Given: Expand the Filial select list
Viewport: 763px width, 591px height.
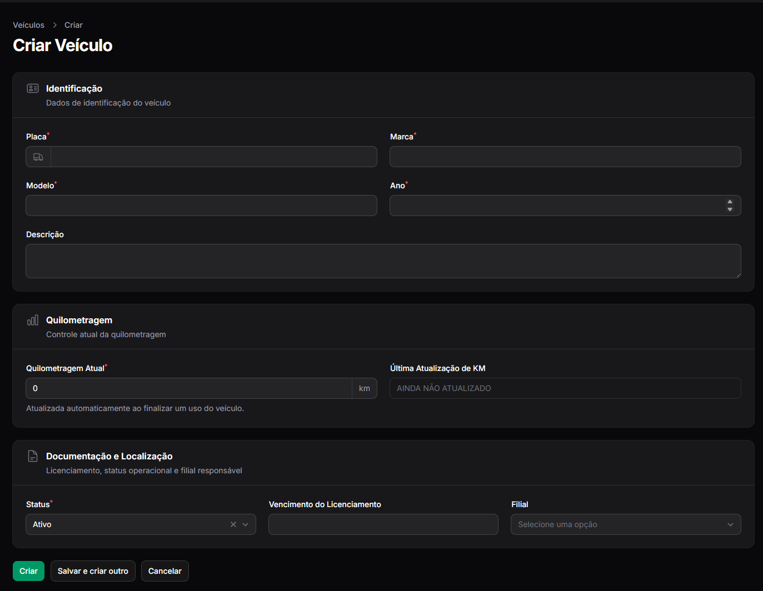Looking at the screenshot, I should tap(626, 524).
